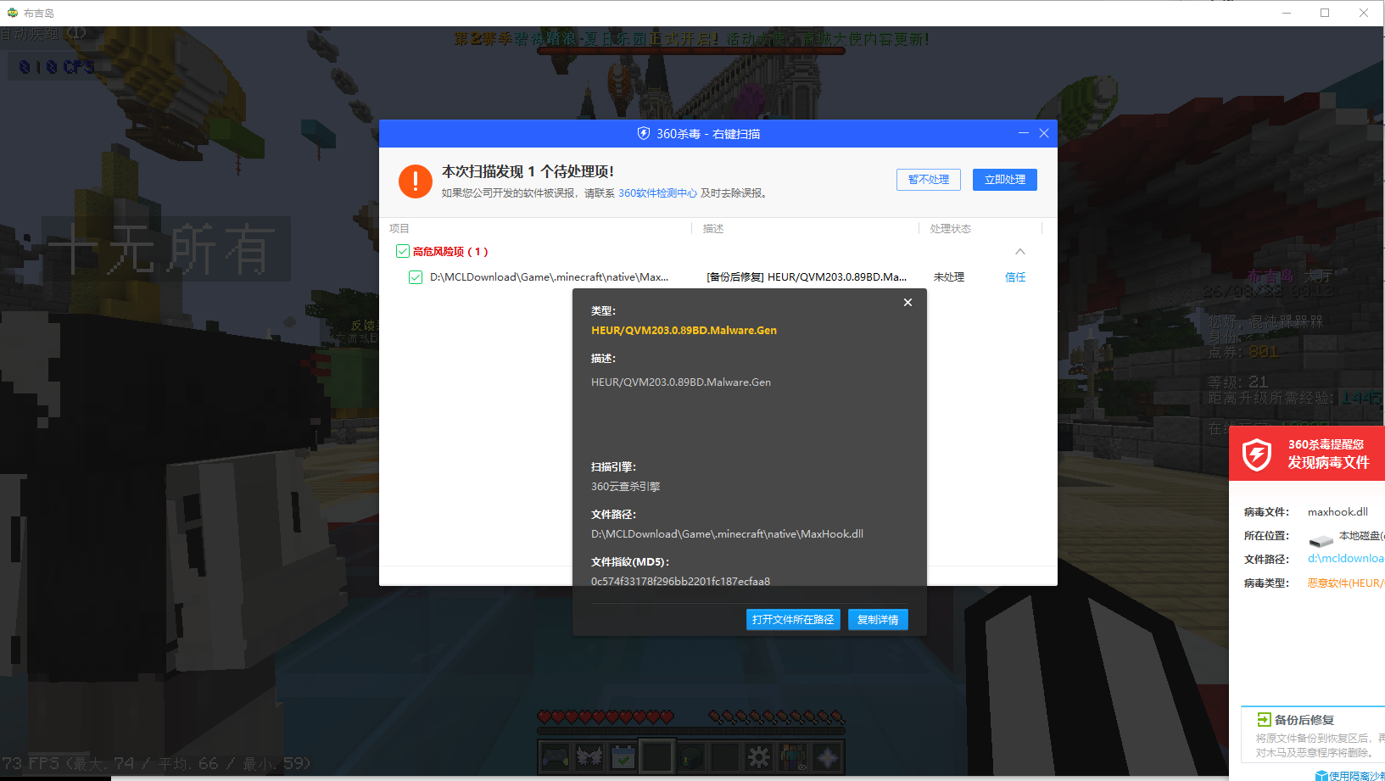The height and width of the screenshot is (781, 1385).
Task: Click the MD5 value 0c574f33178f296bb2201fc187ecfaa8
Action: point(680,582)
